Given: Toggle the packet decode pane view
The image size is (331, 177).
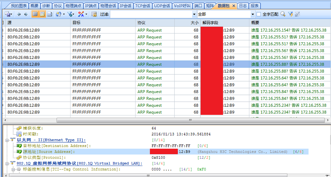Looking at the screenshot, I should 42,14.
